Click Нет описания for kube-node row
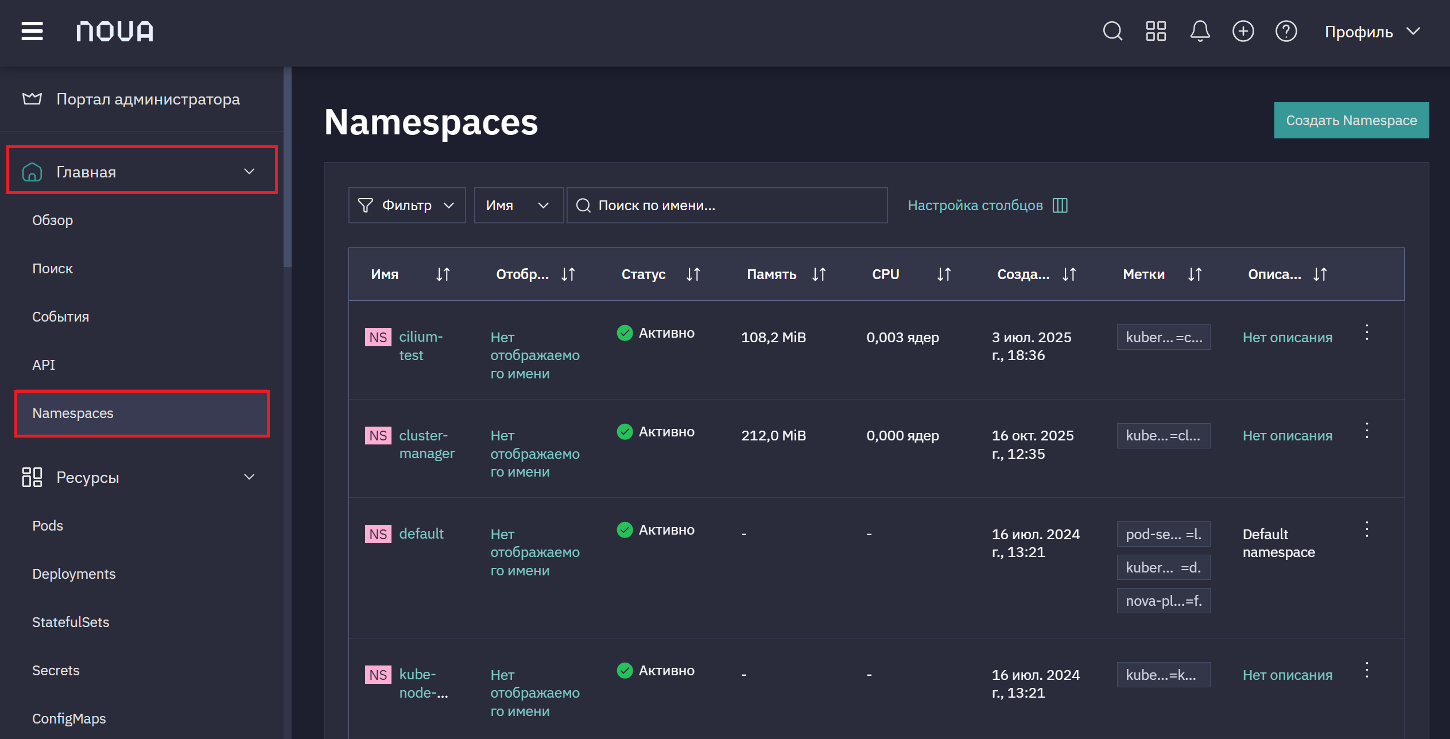Viewport: 1450px width, 739px height. pyautogui.click(x=1288, y=675)
